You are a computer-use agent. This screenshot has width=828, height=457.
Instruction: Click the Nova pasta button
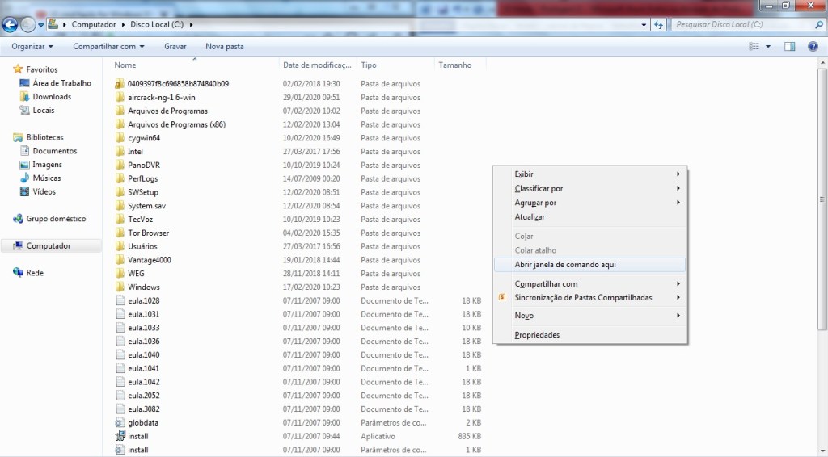[224, 47]
